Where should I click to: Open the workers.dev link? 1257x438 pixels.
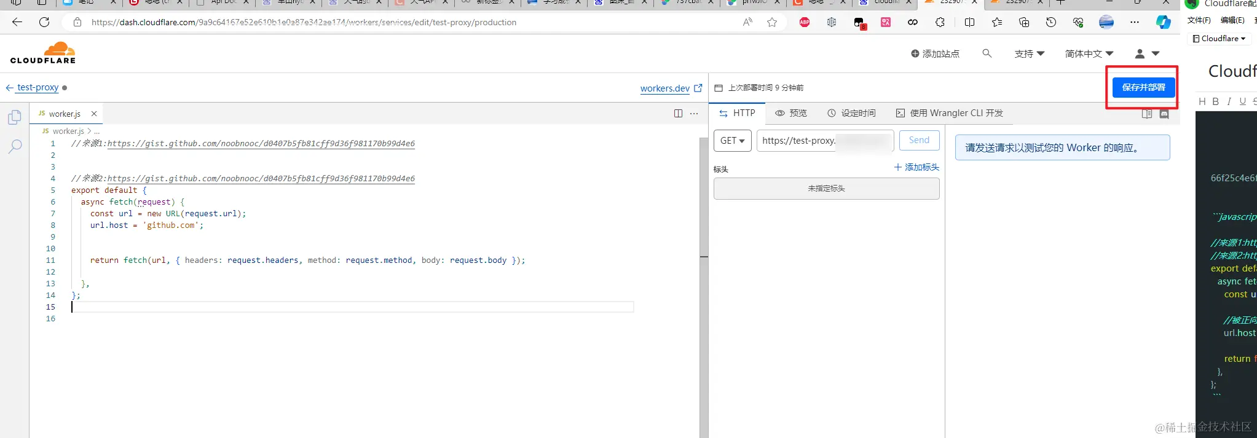coord(671,88)
